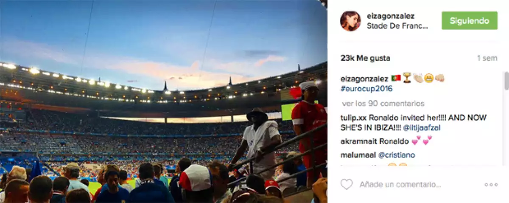Click 23k Me gusta likes count
This screenshot has width=509, height=203.
(x=365, y=58)
